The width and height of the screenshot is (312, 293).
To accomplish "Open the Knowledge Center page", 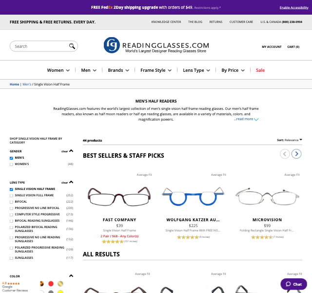I will click(166, 21).
